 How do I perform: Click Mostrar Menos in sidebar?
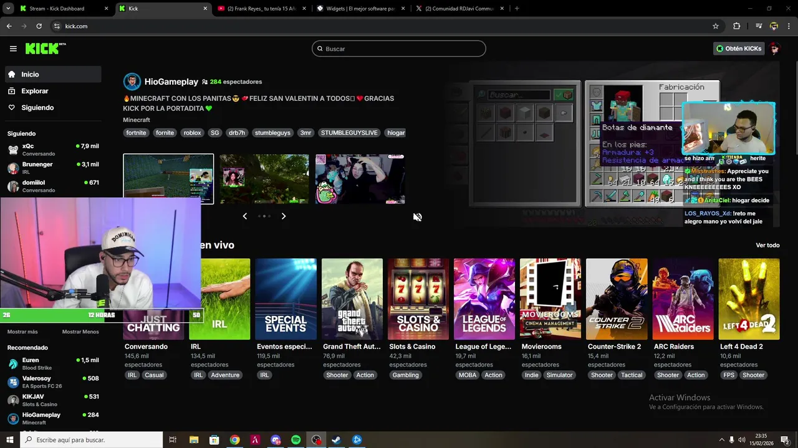tap(80, 332)
